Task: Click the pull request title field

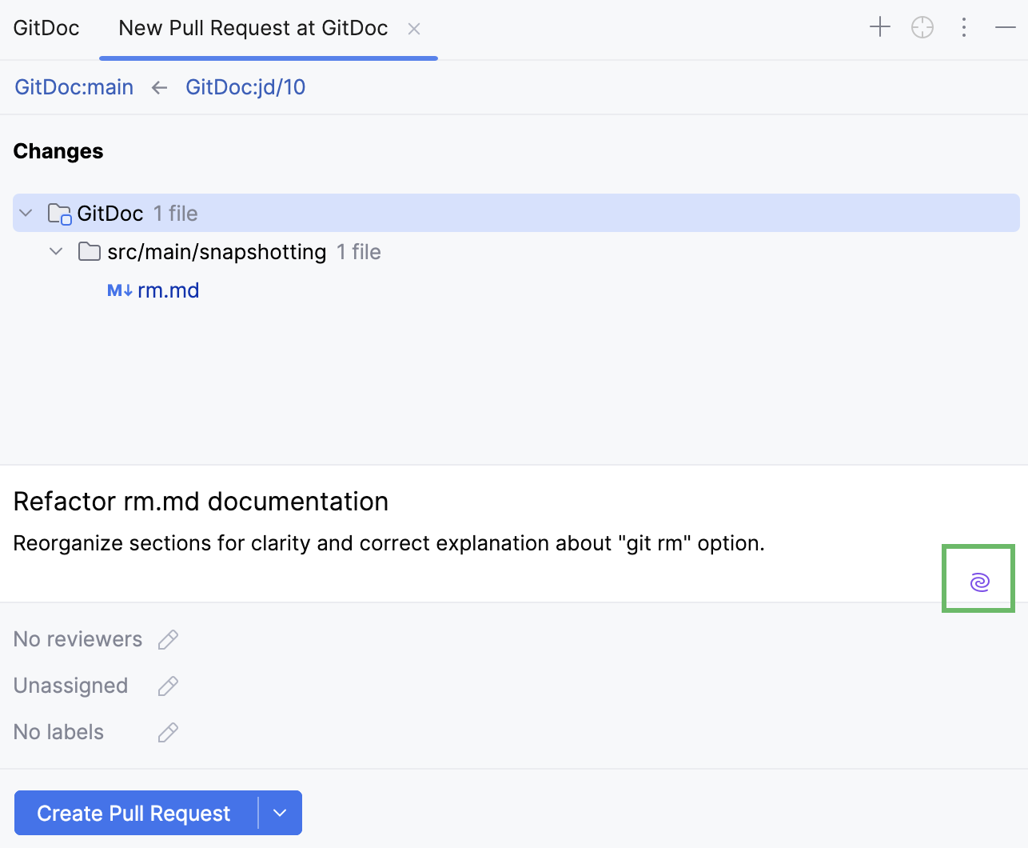Action: coord(200,501)
